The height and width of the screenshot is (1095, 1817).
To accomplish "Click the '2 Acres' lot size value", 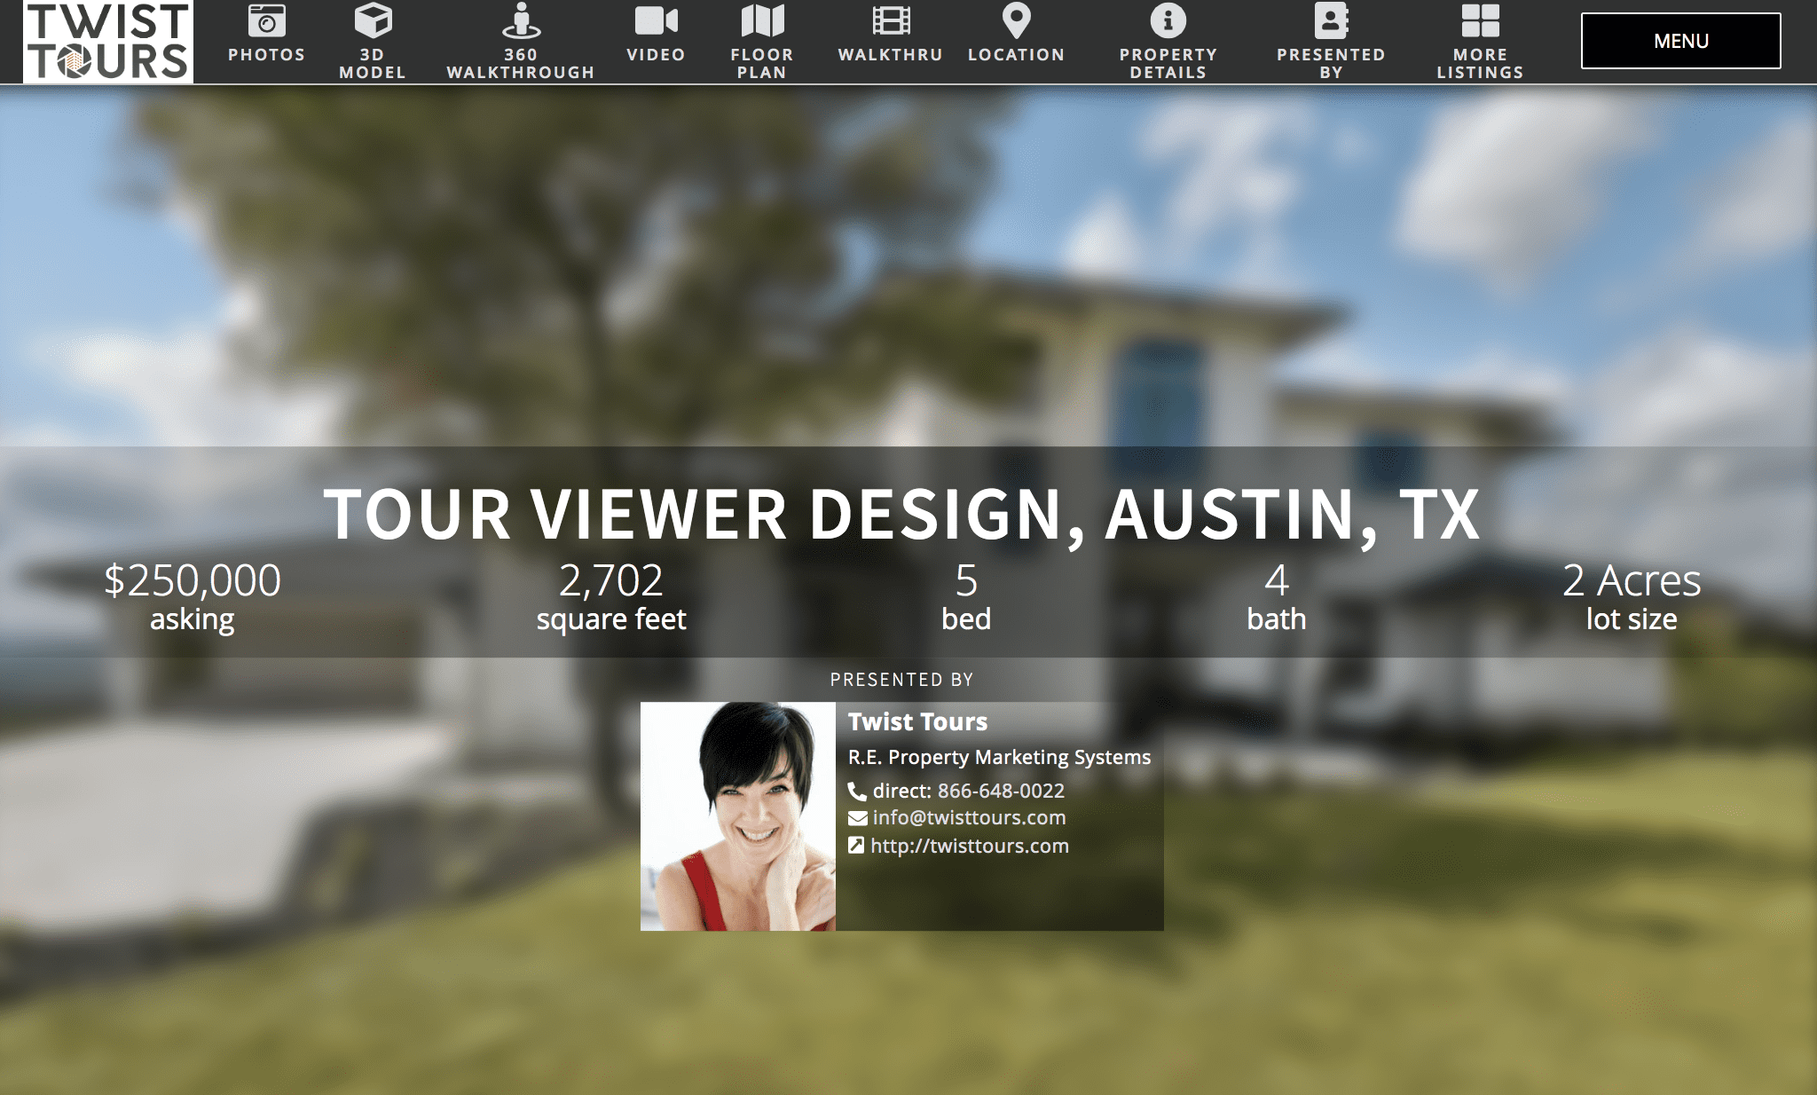I will coord(1632,581).
